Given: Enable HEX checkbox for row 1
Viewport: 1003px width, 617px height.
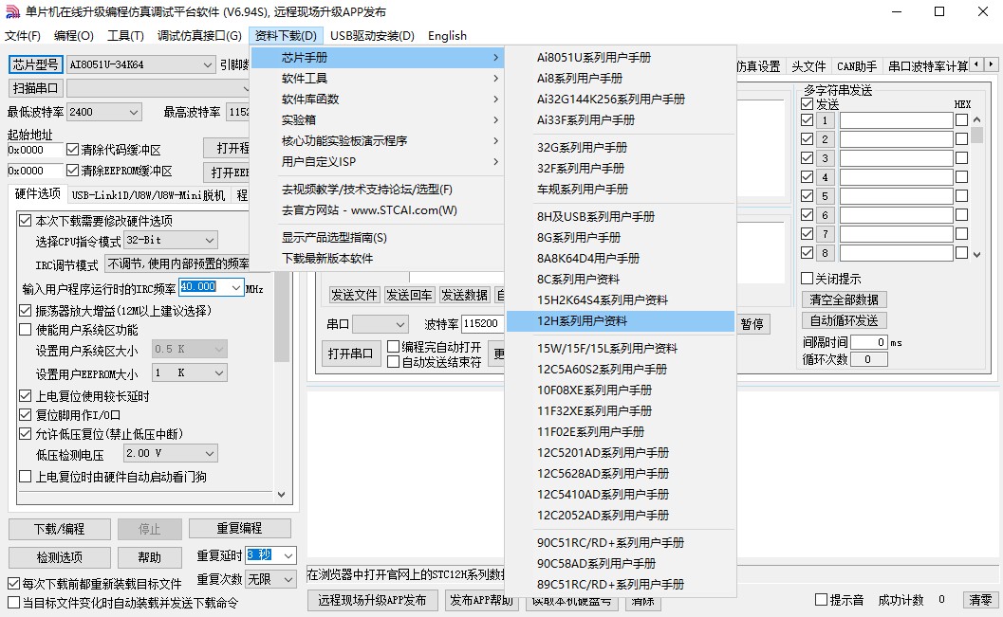Looking at the screenshot, I should point(961,120).
